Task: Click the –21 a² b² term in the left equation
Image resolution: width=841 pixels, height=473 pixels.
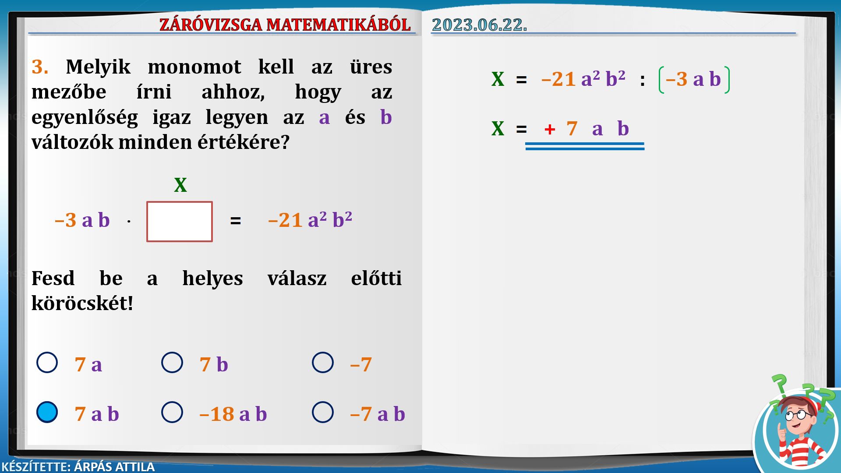Action: click(310, 220)
